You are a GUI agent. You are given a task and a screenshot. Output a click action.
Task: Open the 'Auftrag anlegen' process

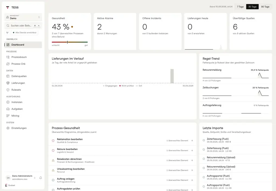coord(123,180)
